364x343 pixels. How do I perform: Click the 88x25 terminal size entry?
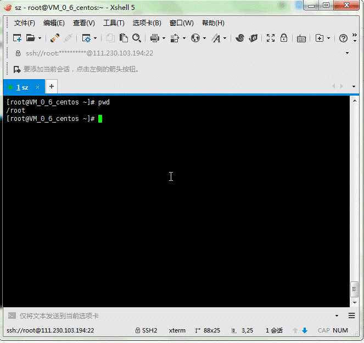[208, 330]
